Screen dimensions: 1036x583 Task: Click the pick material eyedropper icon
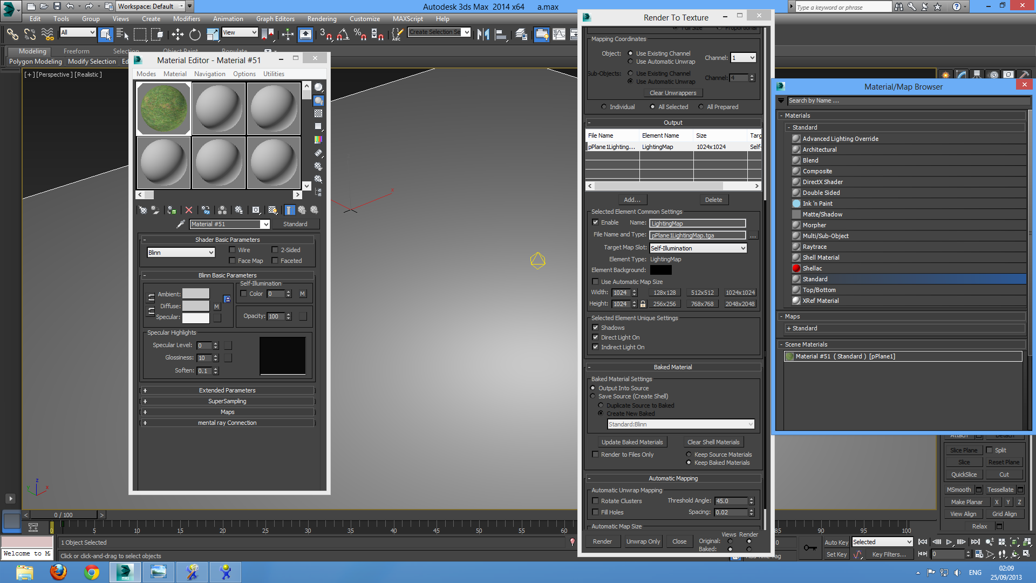pos(181,224)
